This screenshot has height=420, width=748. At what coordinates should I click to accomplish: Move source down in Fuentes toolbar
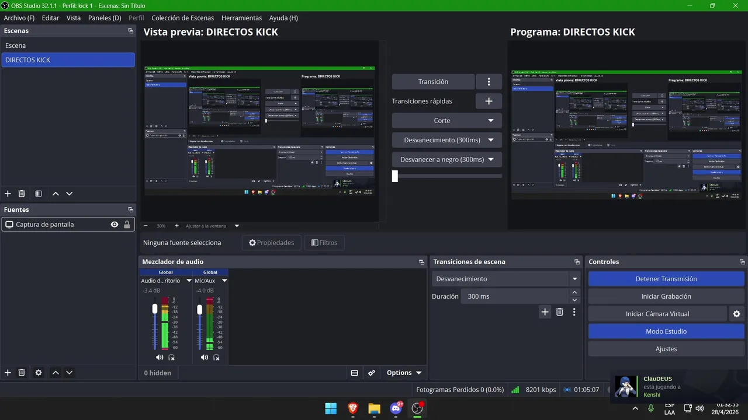69,373
